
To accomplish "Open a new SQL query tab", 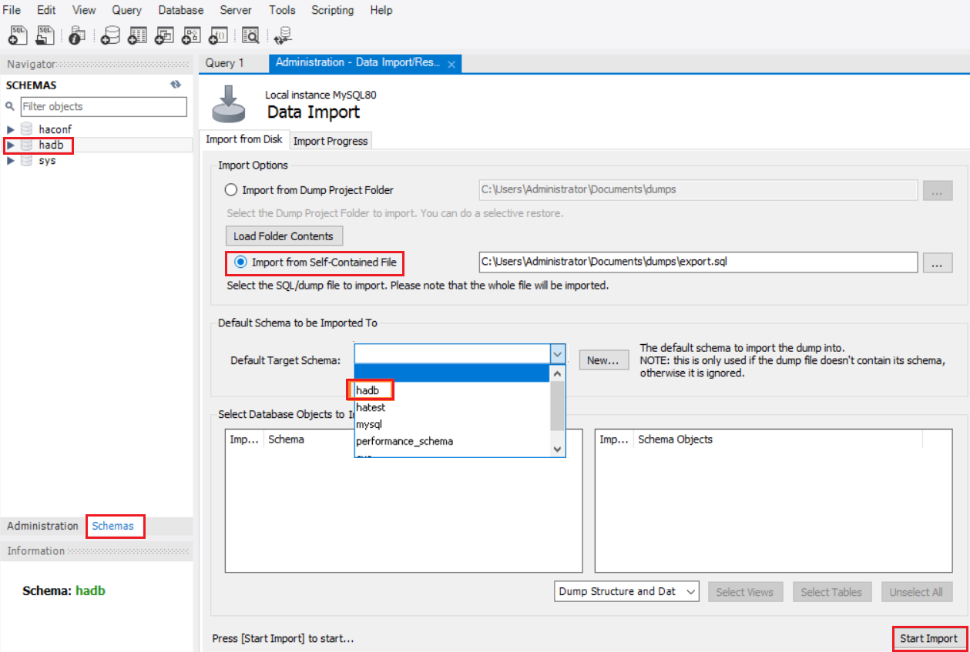I will pyautogui.click(x=17, y=35).
